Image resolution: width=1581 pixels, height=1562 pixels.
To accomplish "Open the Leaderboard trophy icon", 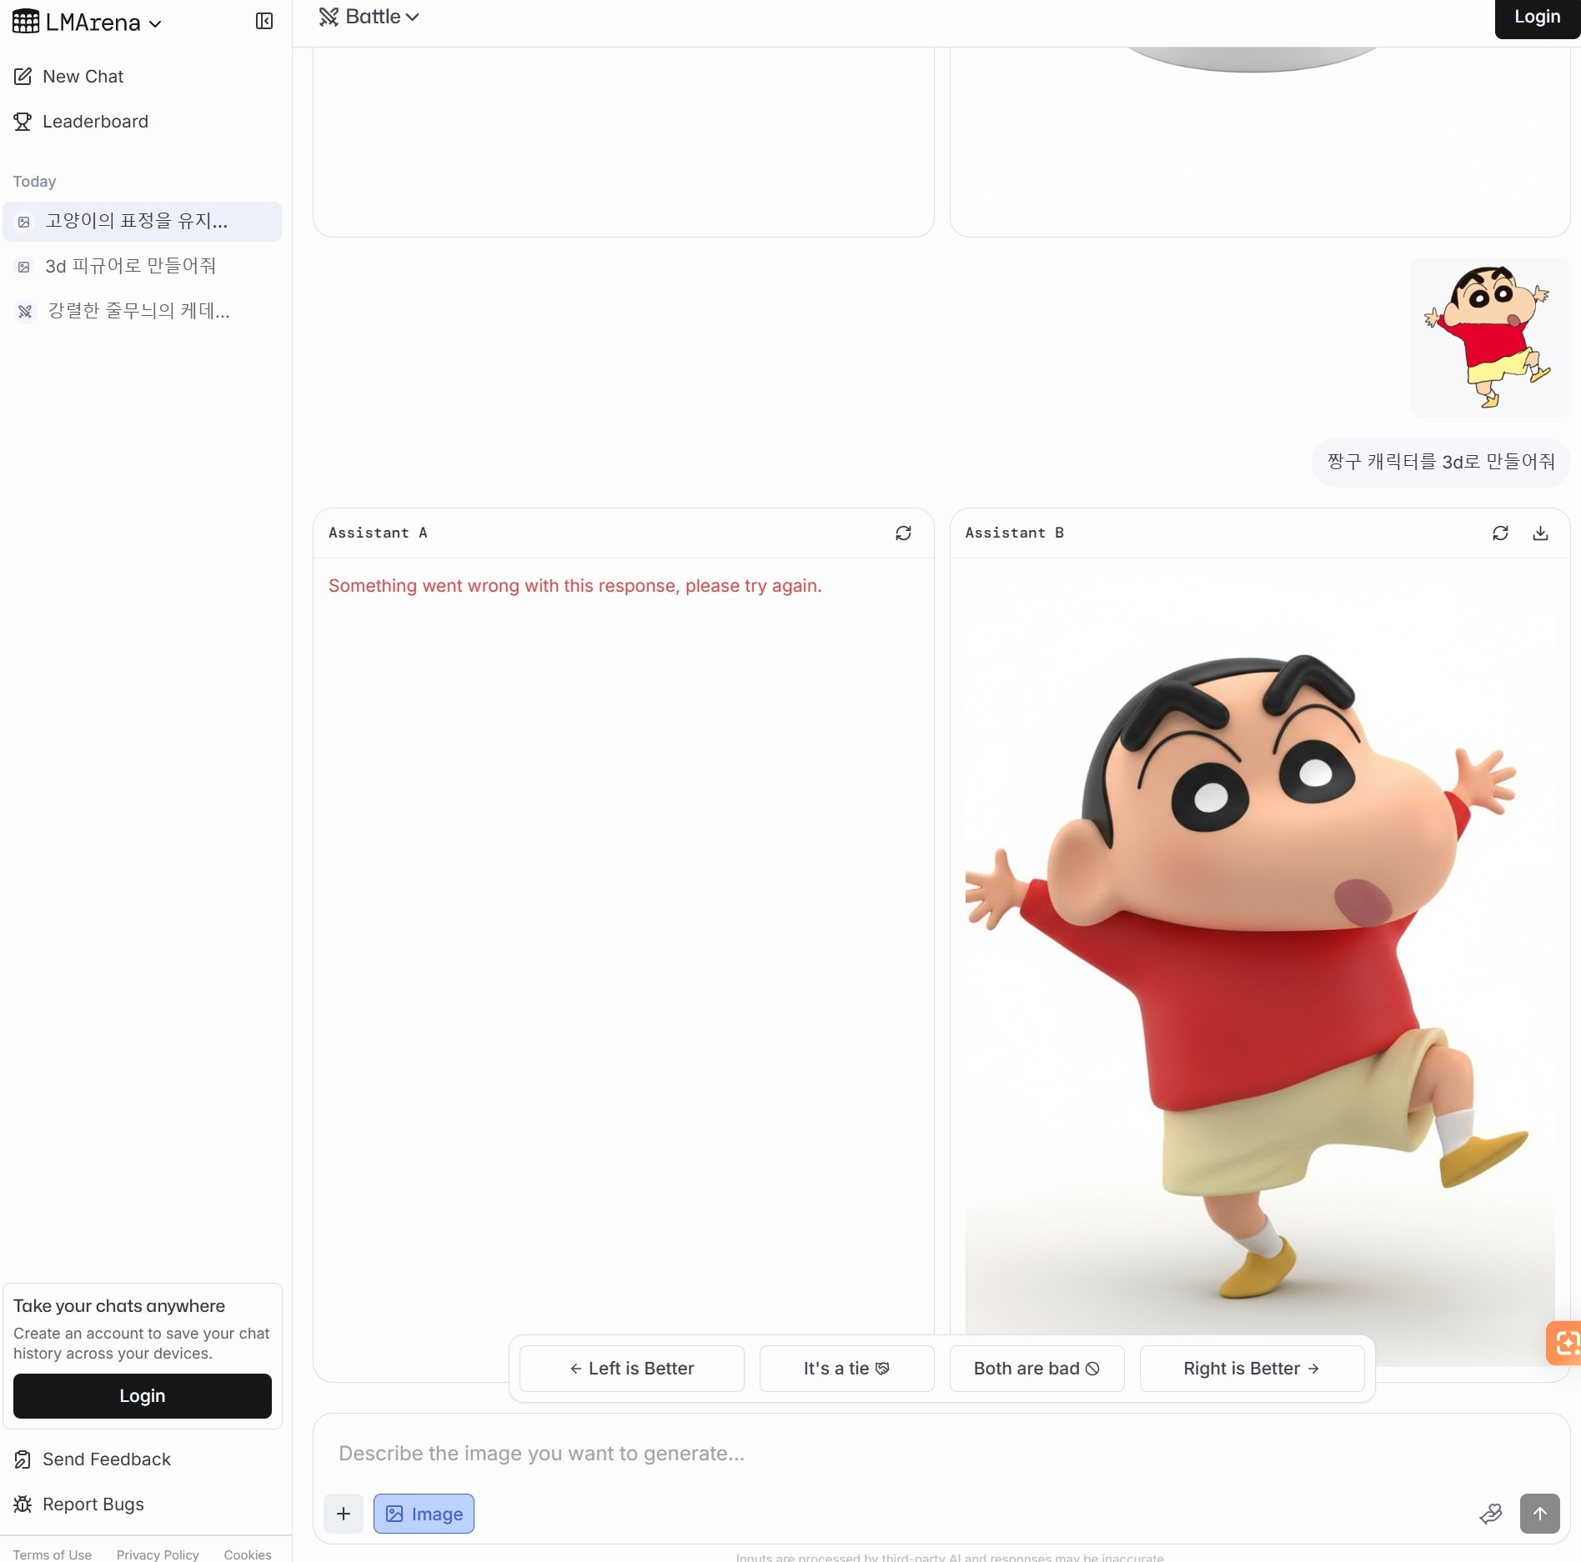I will [x=23, y=122].
